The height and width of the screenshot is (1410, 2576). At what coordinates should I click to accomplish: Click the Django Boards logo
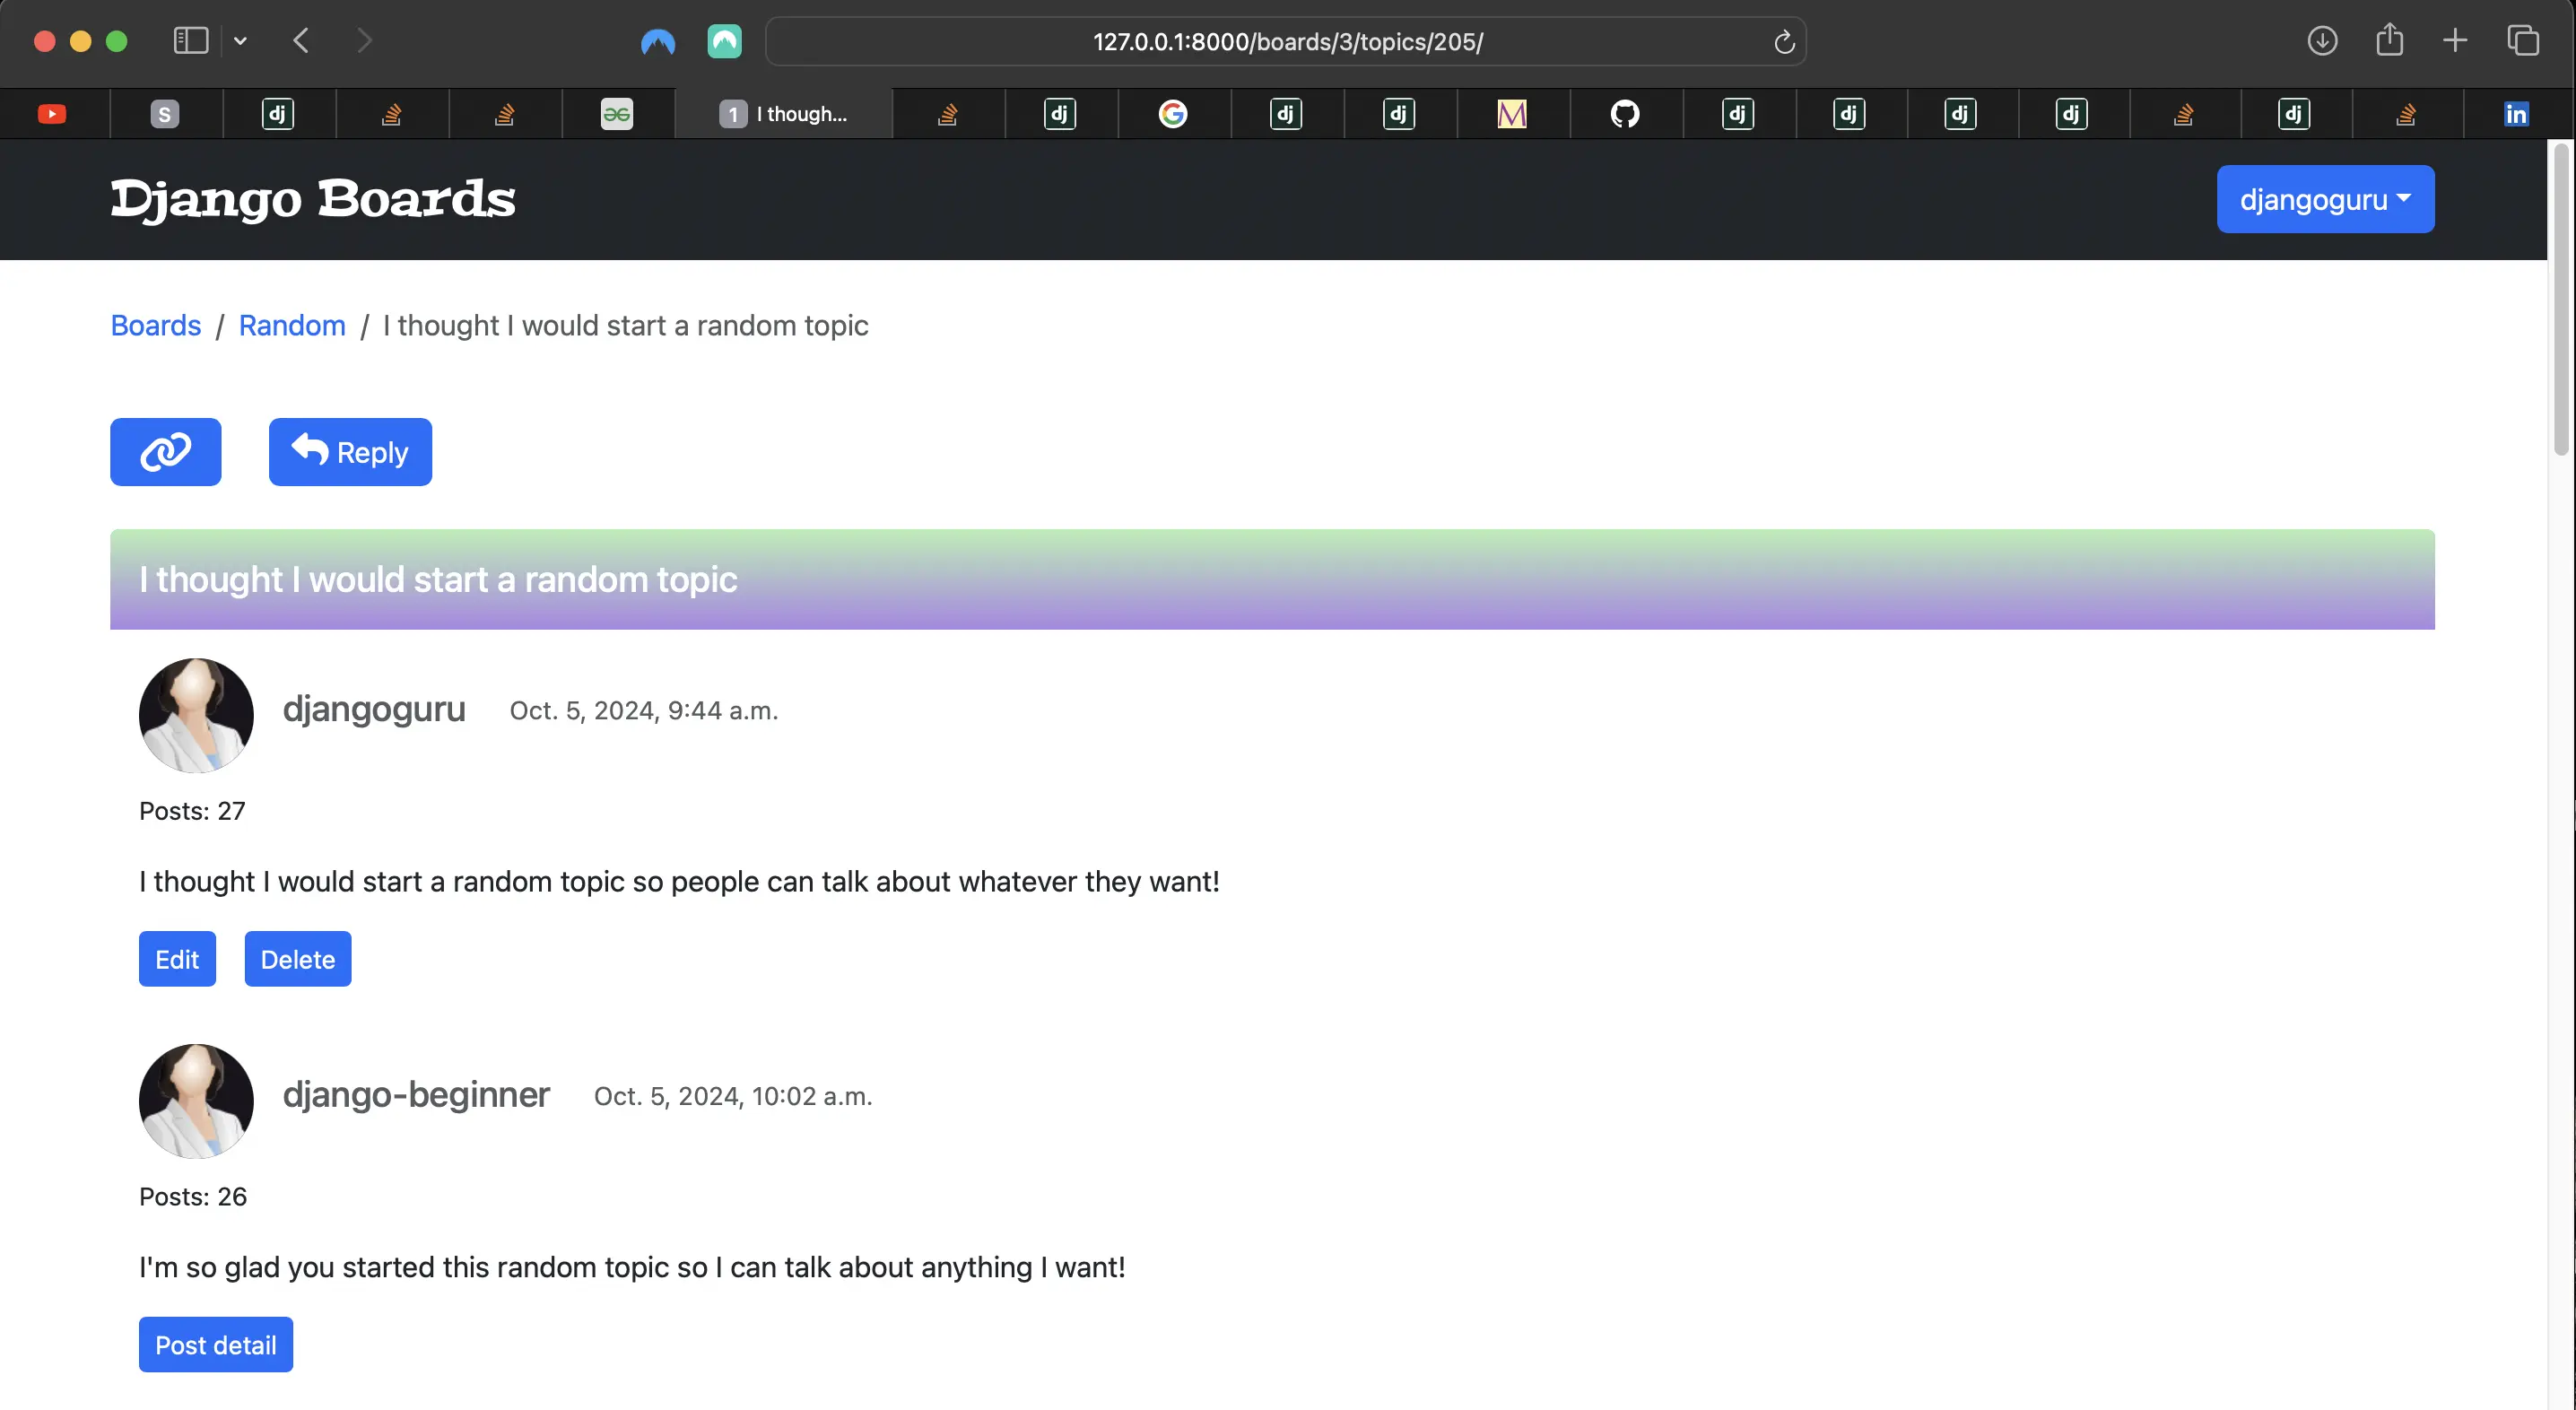[313, 199]
